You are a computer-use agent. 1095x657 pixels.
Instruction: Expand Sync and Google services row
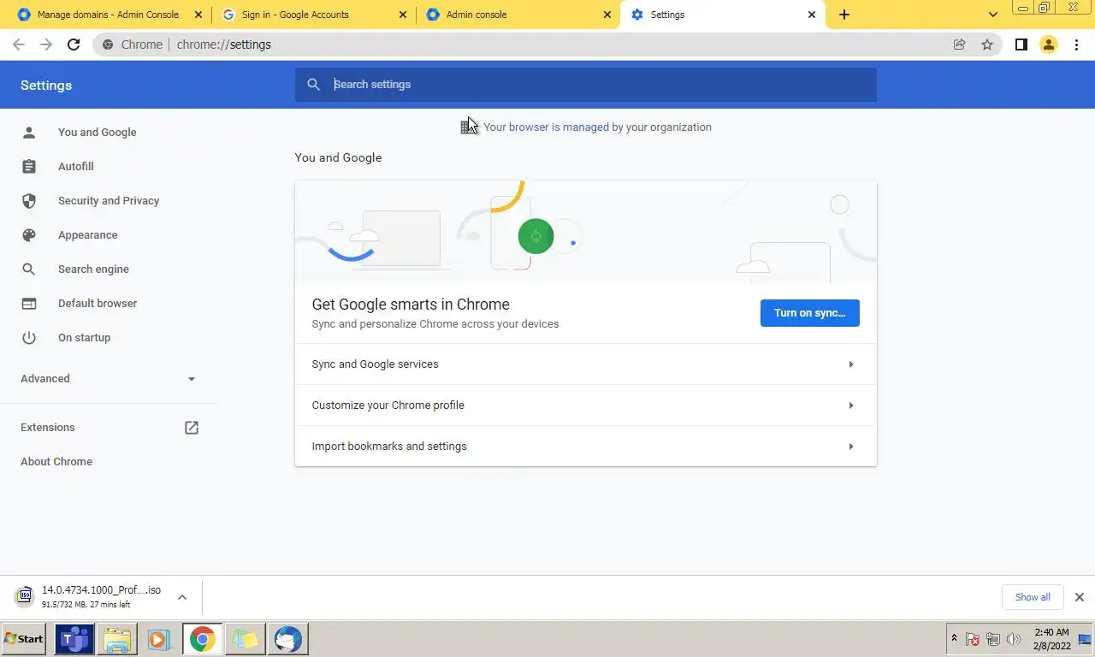point(586,364)
